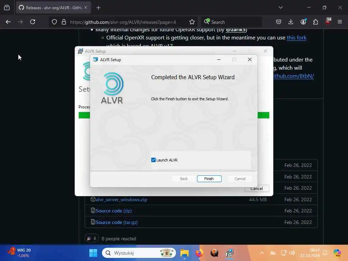The image size is (348, 261).
Task: Open File Explorer from the taskbar
Action: [x=184, y=253]
